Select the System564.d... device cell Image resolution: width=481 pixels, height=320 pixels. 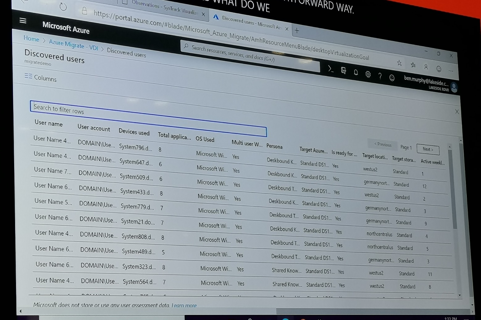pyautogui.click(x=140, y=282)
